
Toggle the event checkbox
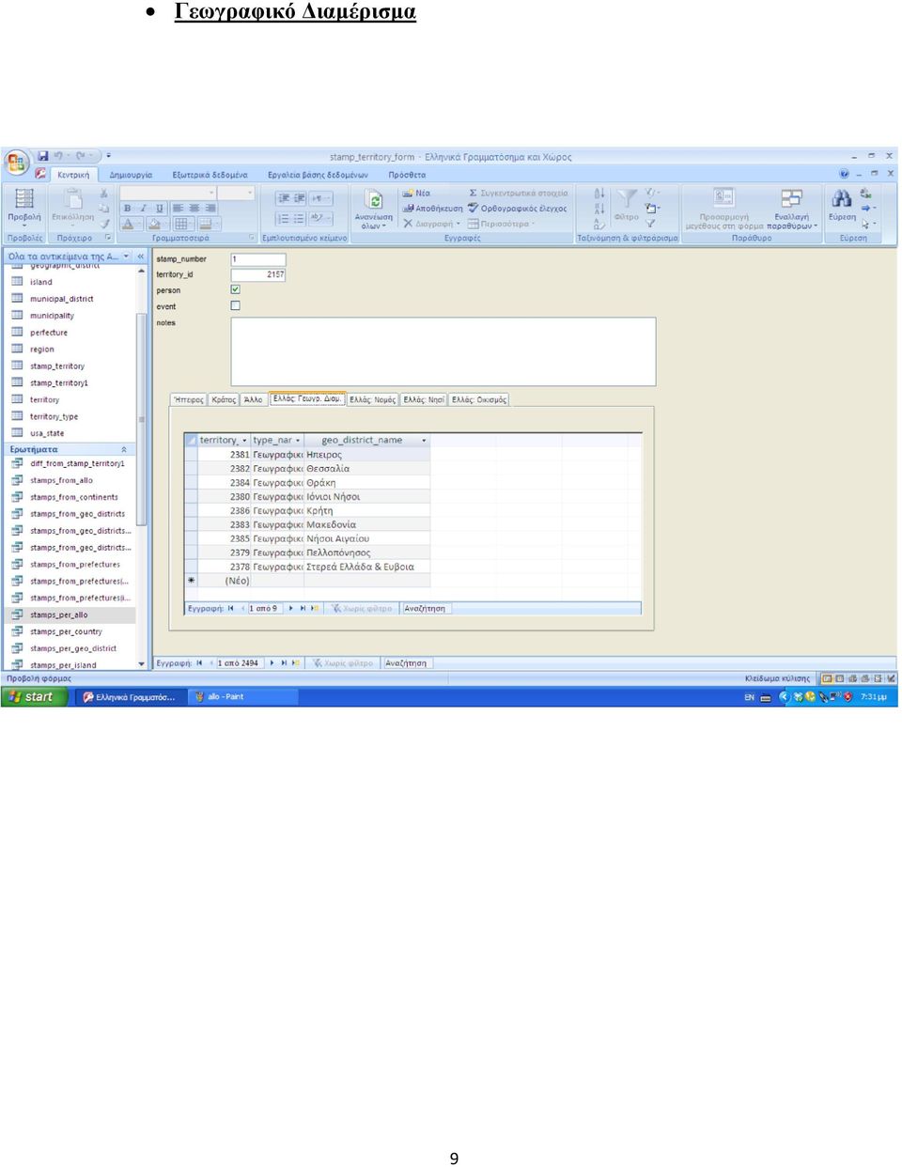coord(235,305)
